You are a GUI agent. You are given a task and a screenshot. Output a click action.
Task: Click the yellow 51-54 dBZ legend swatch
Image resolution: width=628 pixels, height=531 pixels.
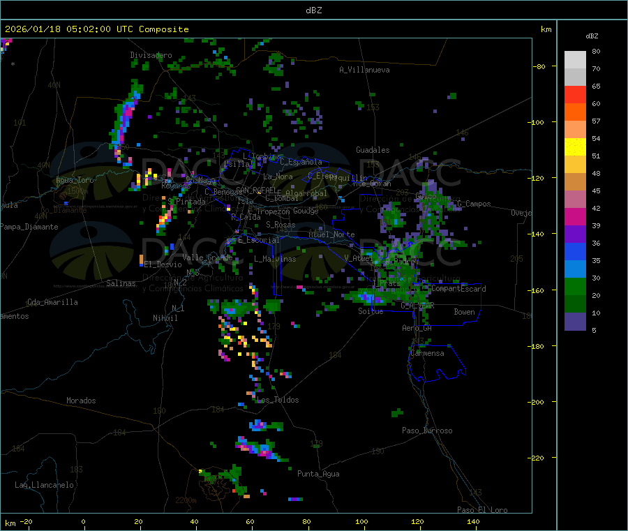[x=575, y=147]
